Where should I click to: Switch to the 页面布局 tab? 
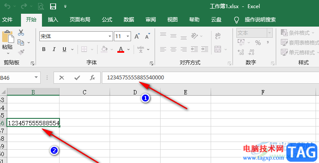pyautogui.click(x=80, y=20)
